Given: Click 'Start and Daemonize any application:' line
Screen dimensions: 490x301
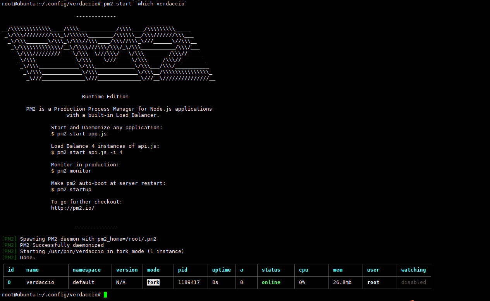Looking at the screenshot, I should point(107,128).
